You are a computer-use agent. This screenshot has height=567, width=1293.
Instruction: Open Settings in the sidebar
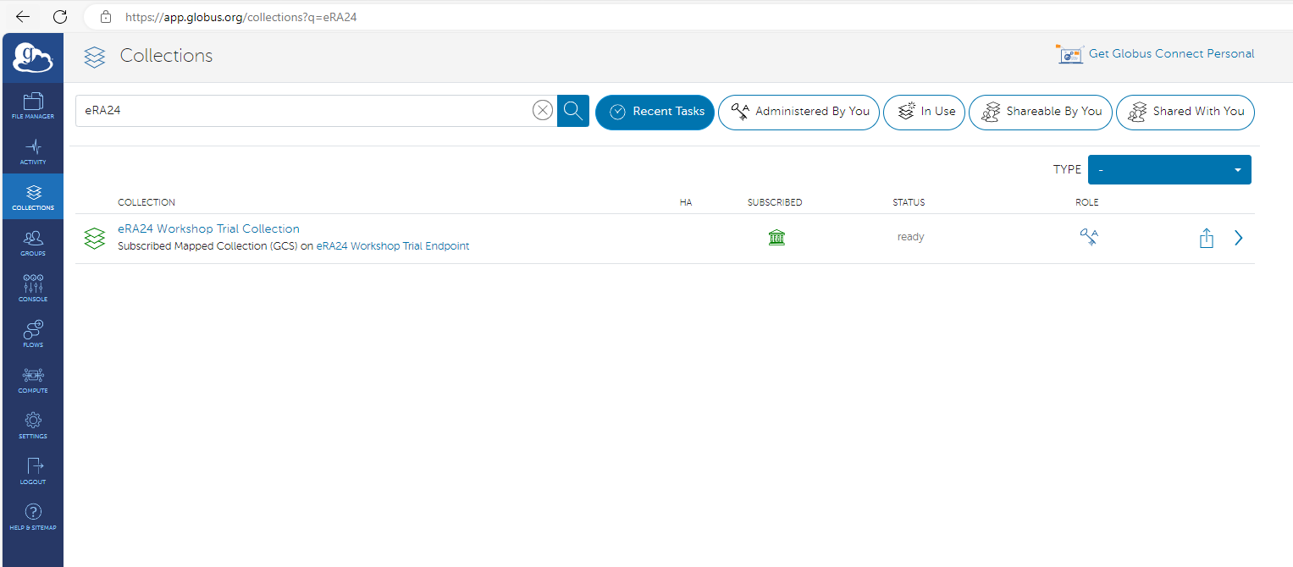[x=33, y=426]
